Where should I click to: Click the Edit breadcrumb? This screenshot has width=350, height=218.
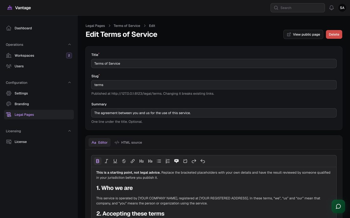click(x=152, y=26)
